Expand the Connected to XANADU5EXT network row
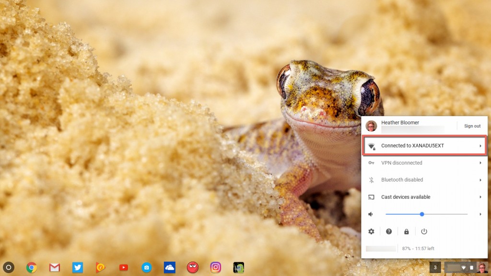491x276 pixels. tap(424, 145)
